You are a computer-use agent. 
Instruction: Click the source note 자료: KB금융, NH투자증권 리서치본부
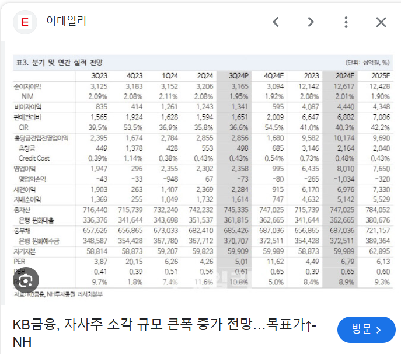click(58, 294)
